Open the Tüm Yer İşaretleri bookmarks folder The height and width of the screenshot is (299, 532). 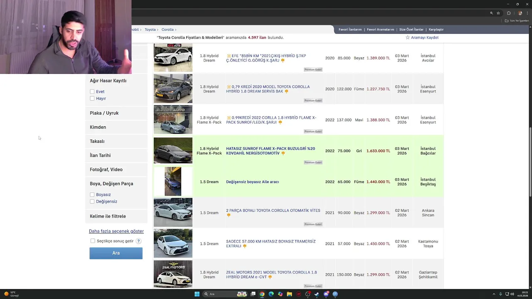point(517,21)
